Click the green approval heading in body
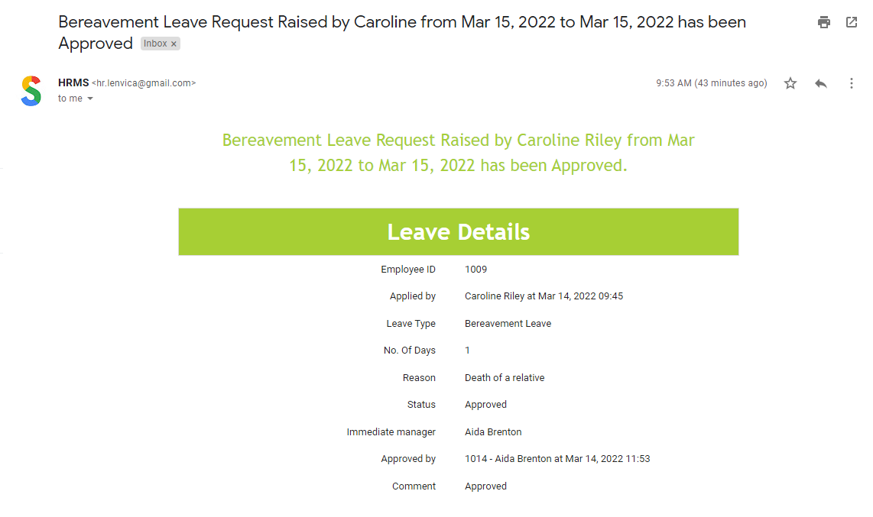Viewport: 873px width, 517px height. click(458, 152)
